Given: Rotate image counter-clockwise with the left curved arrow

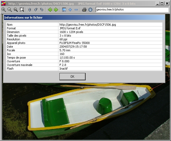Looking at the screenshot, I should 36,10.
